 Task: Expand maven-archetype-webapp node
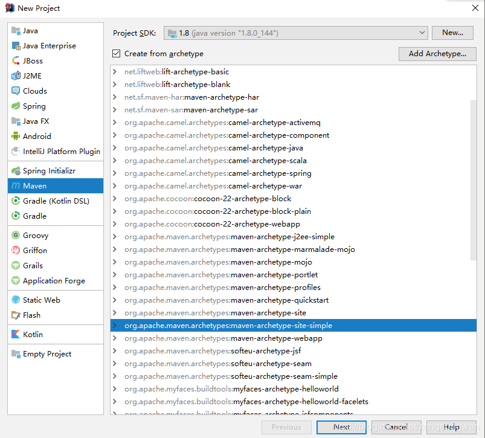point(115,338)
